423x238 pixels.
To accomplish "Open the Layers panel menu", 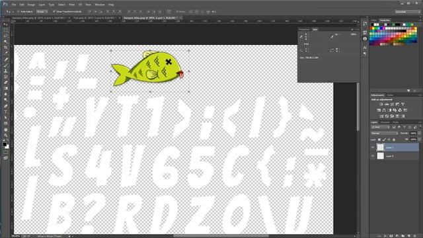I will point(420,122).
